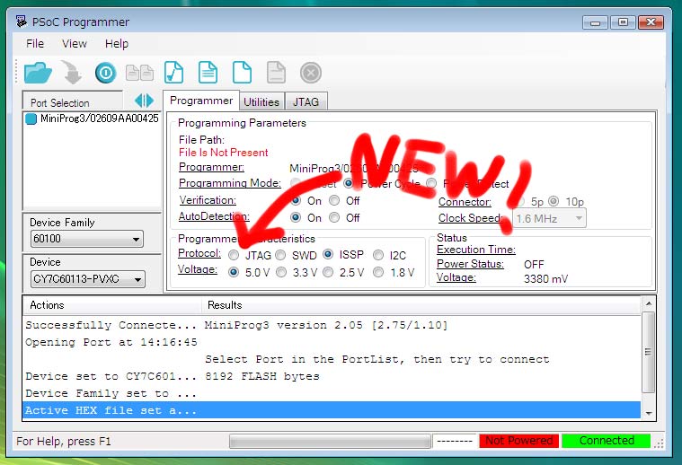
Task: Click the log vertical scrollbar thumb
Action: click(x=649, y=352)
